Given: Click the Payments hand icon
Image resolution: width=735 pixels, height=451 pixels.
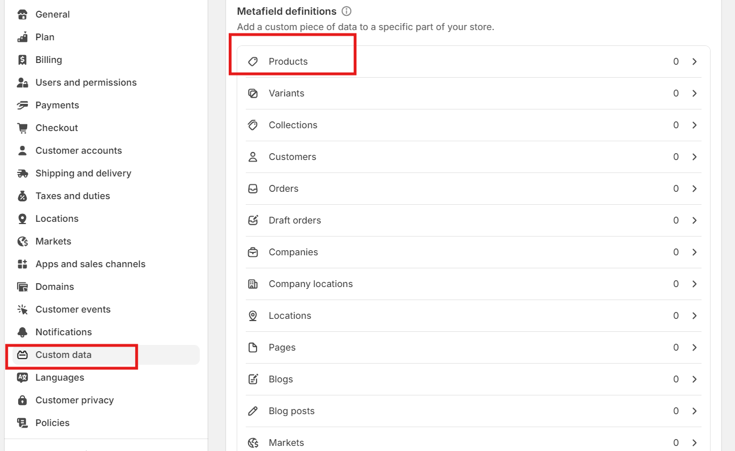Looking at the screenshot, I should pos(23,105).
